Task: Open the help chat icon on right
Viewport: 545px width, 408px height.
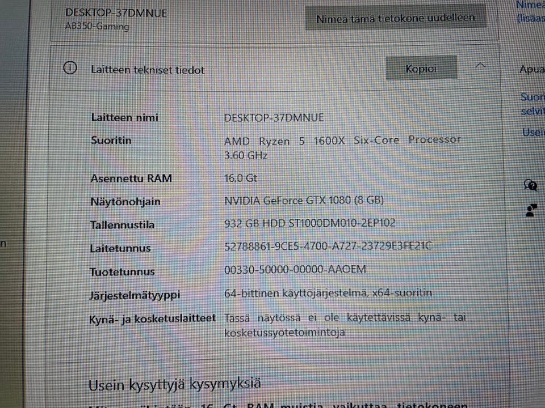Action: point(530,185)
